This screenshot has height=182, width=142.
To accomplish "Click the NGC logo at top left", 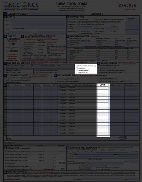I will pos(12,5).
